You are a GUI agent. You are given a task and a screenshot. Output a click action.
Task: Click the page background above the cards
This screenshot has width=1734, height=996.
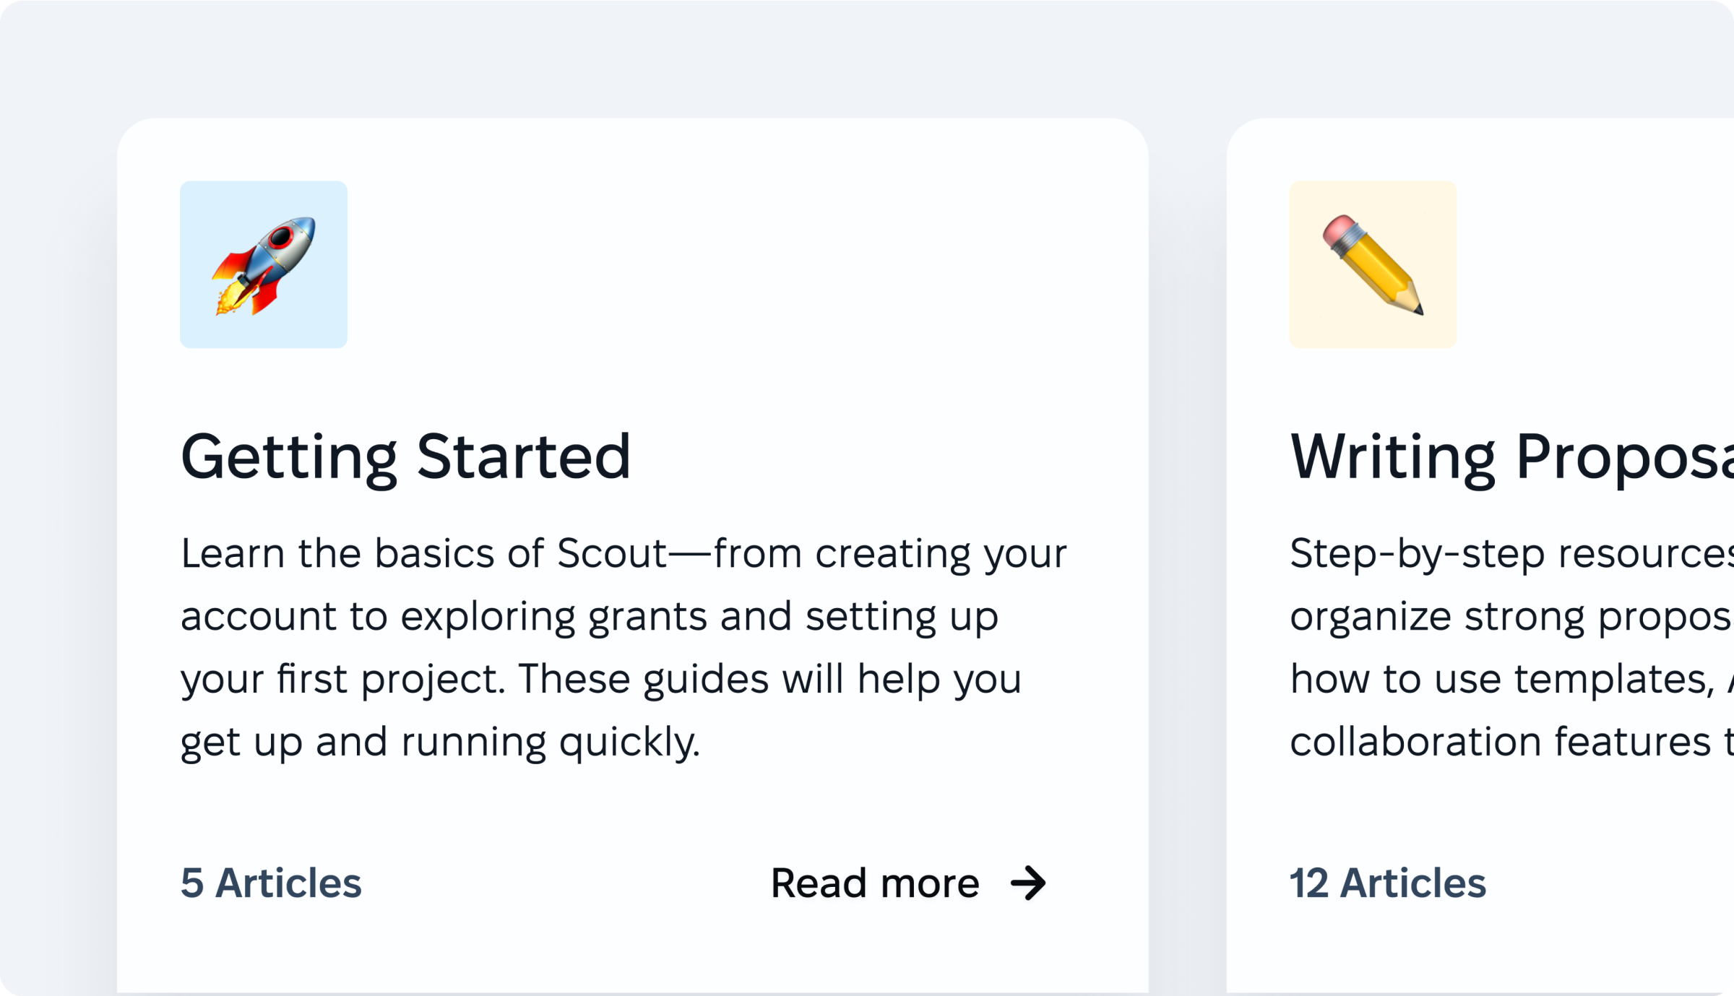pos(867,58)
